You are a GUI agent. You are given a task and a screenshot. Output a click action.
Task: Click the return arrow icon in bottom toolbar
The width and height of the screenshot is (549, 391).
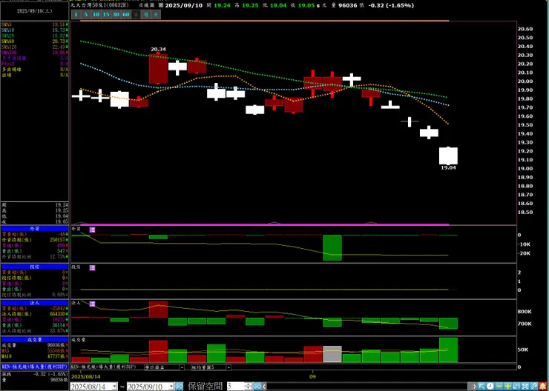pyautogui.click(x=516, y=386)
